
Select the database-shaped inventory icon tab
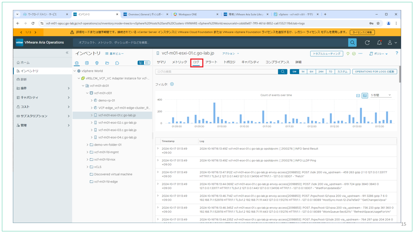[87, 63]
